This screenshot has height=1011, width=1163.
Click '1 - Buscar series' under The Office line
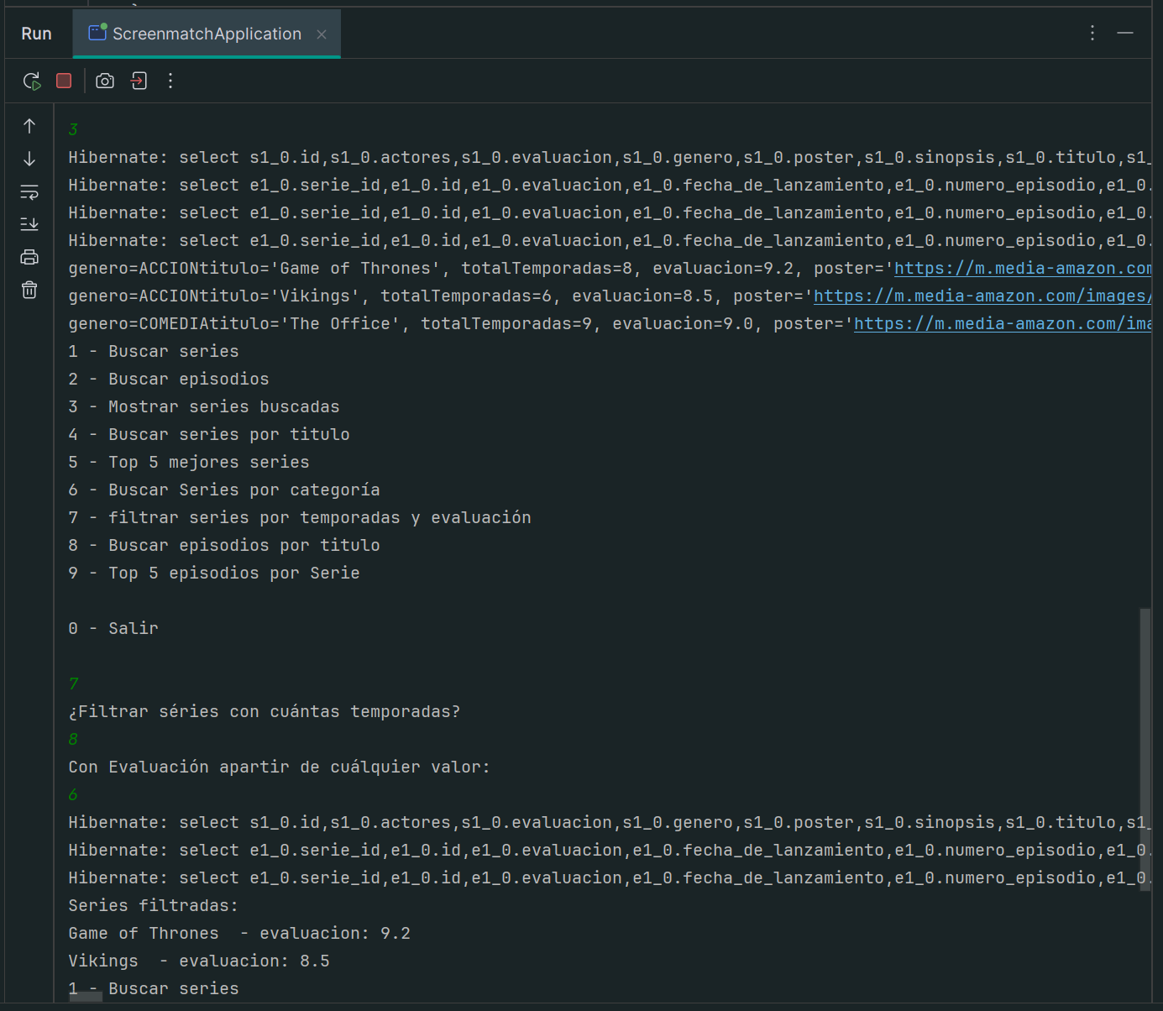[154, 352]
